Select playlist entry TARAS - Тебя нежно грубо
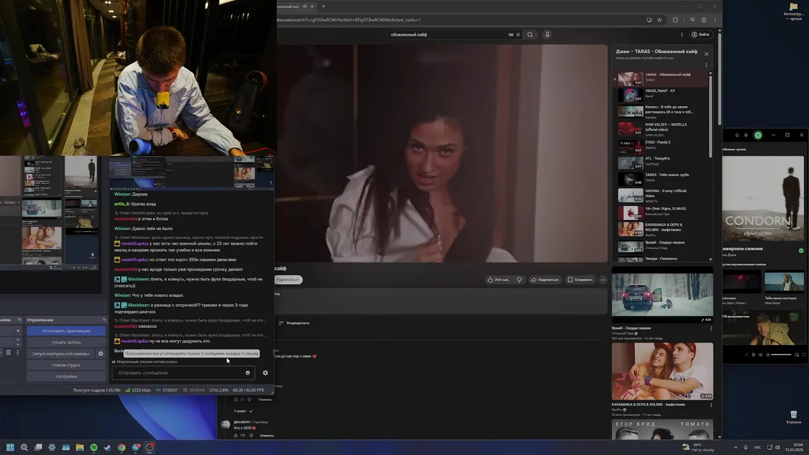809x455 pixels. click(662, 179)
